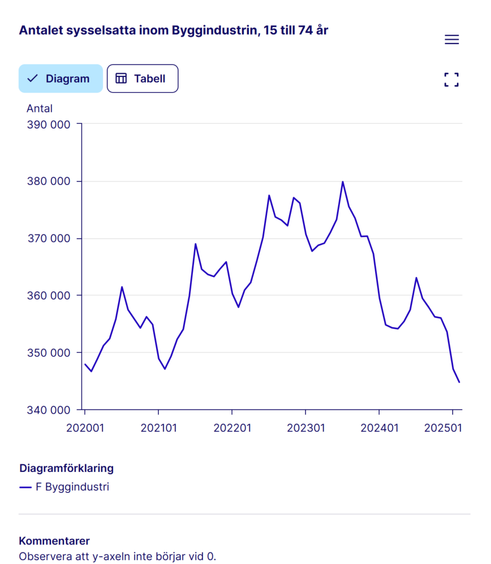Click the highest peak of the line near 380 000
Screen dimensions: 491x564
[x=342, y=182]
